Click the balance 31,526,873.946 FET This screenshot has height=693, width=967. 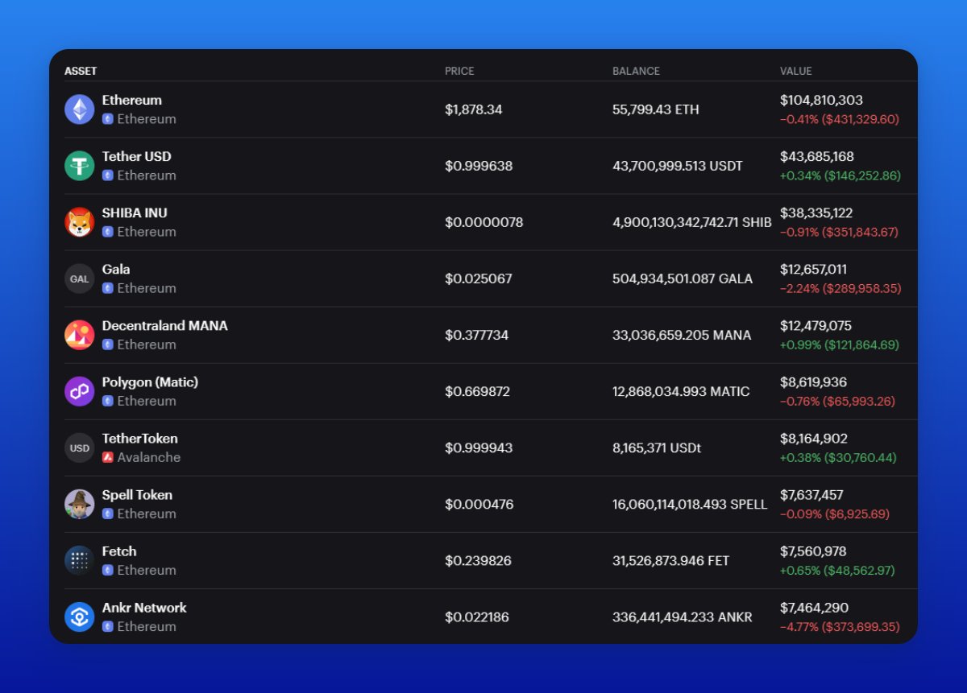coord(671,560)
